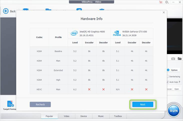The height and width of the screenshot is (121, 183).
Task: Click the Intel logo icon
Action: [x=74, y=33]
